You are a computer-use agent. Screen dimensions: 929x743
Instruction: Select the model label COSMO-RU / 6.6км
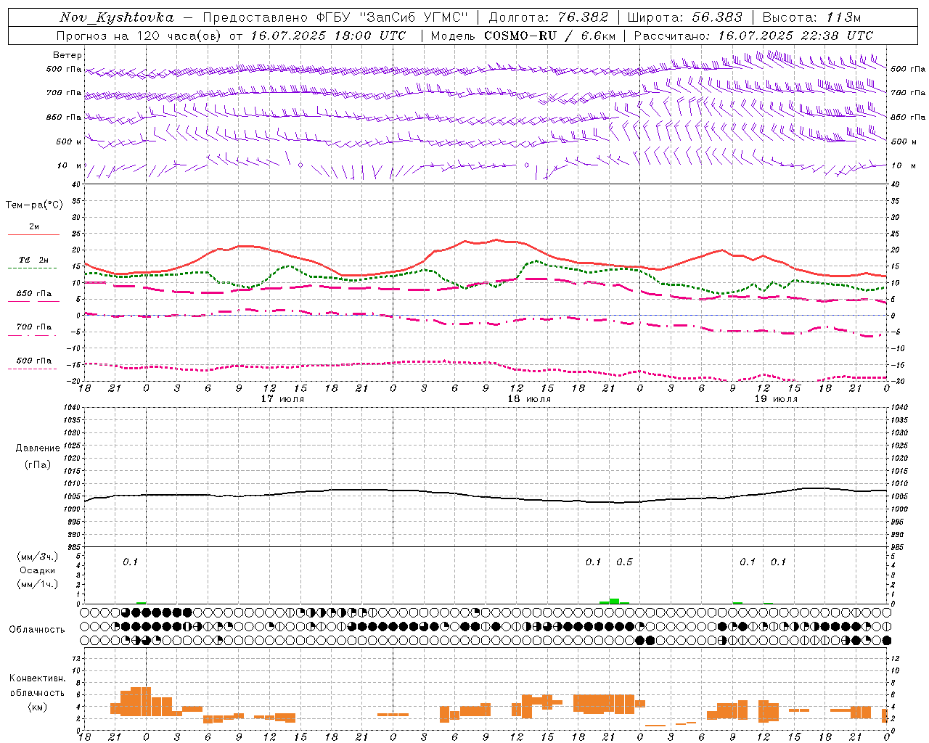[x=550, y=36]
